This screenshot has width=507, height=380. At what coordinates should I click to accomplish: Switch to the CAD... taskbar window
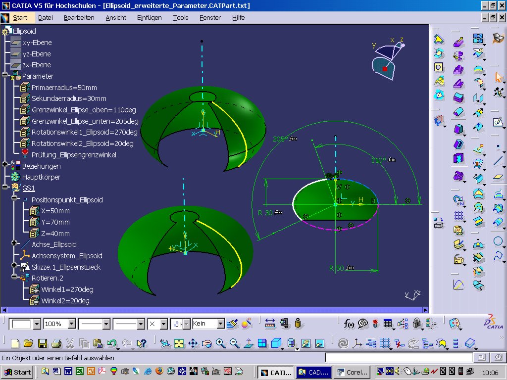314,372
